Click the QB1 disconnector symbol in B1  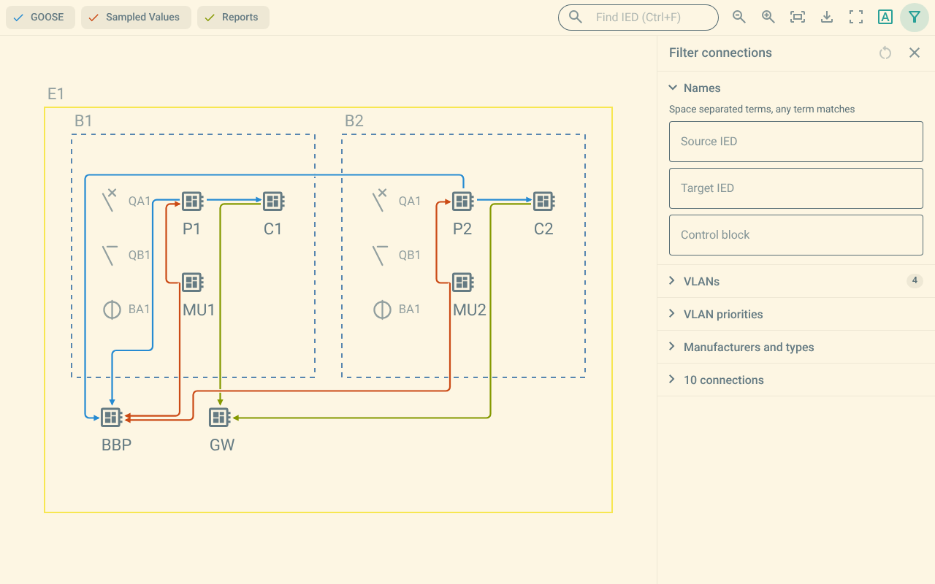(x=110, y=255)
